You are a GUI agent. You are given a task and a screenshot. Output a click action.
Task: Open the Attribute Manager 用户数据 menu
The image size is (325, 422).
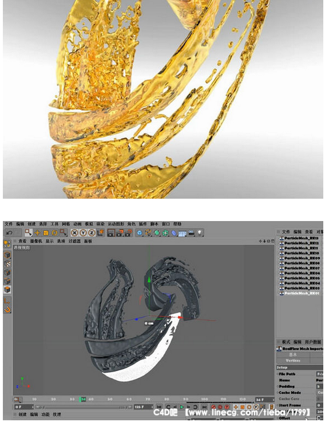(x=313, y=342)
